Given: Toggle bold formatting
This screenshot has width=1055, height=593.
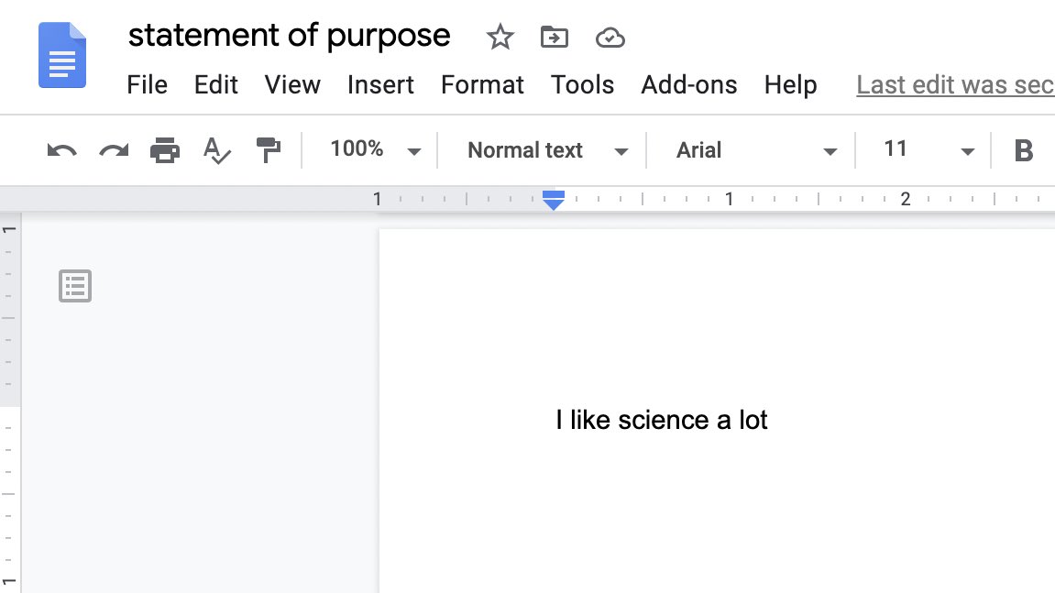Looking at the screenshot, I should click(x=1023, y=150).
